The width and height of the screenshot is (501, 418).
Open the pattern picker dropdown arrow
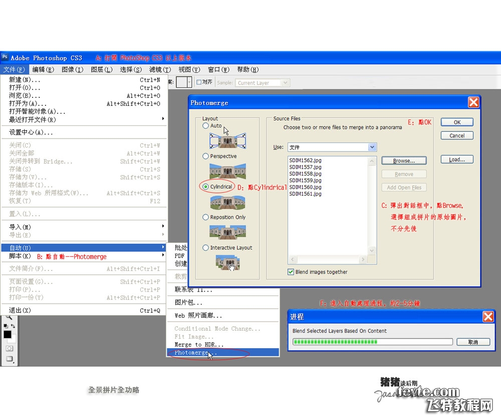pyautogui.click(x=189, y=82)
